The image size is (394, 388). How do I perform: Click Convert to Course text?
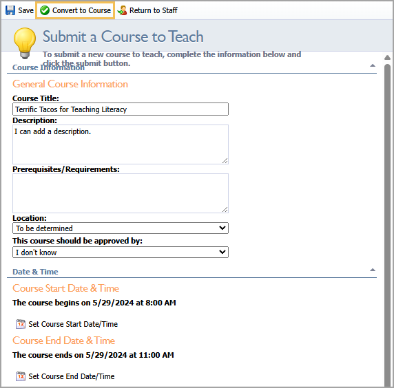[81, 10]
